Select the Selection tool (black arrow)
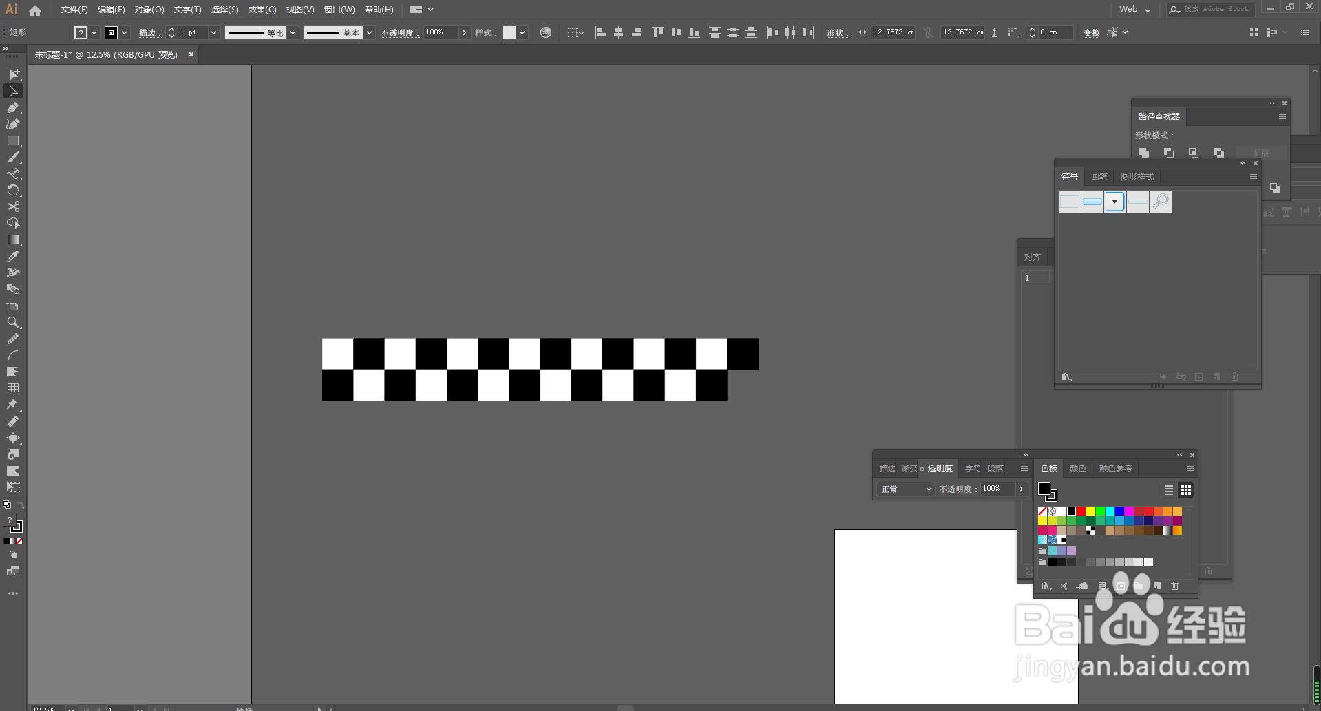This screenshot has height=711, width=1321. coord(14,74)
